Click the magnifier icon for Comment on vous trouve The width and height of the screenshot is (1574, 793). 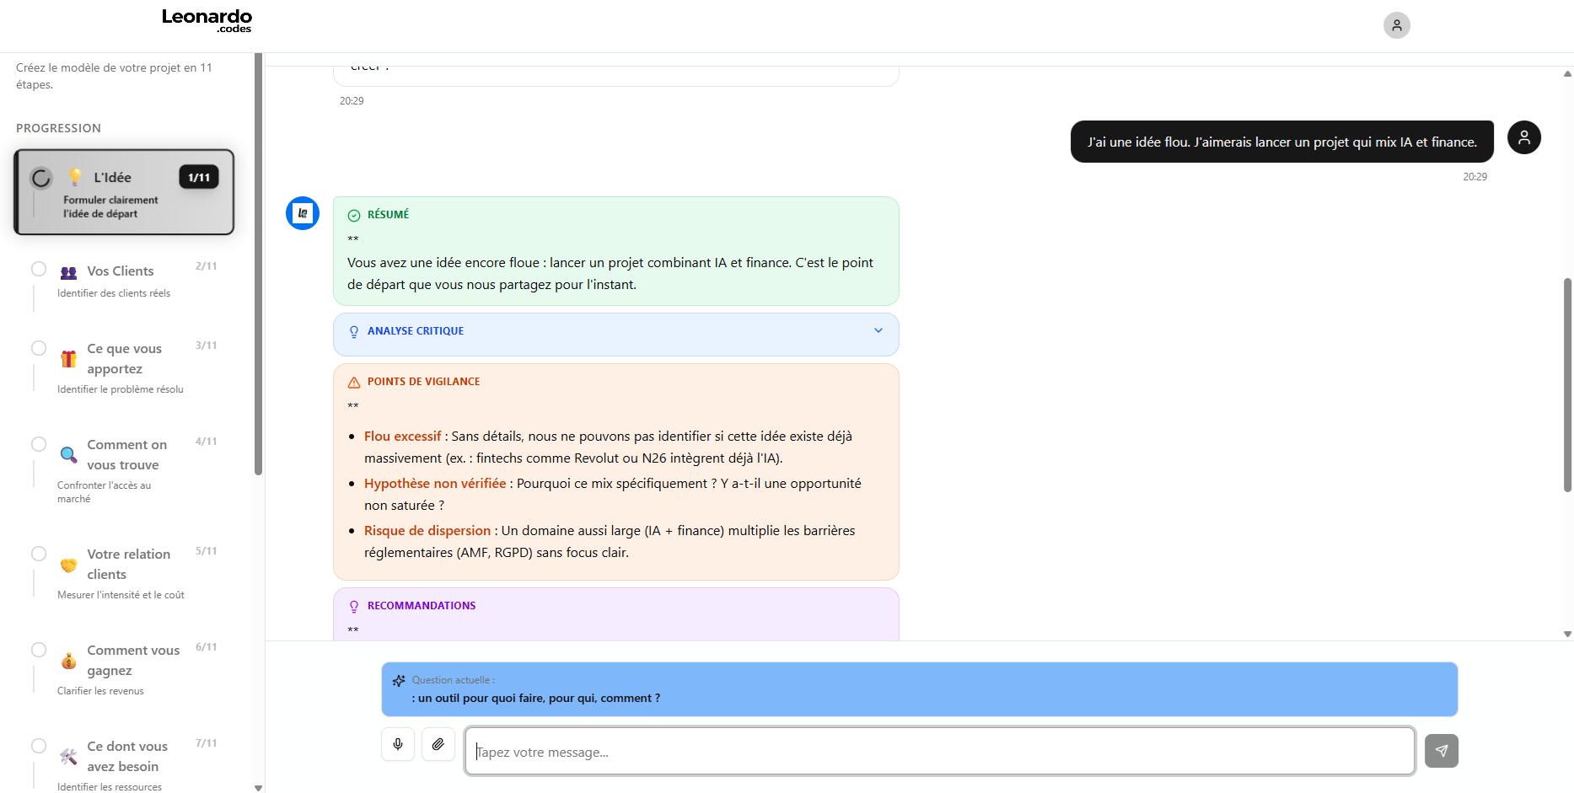tap(69, 455)
